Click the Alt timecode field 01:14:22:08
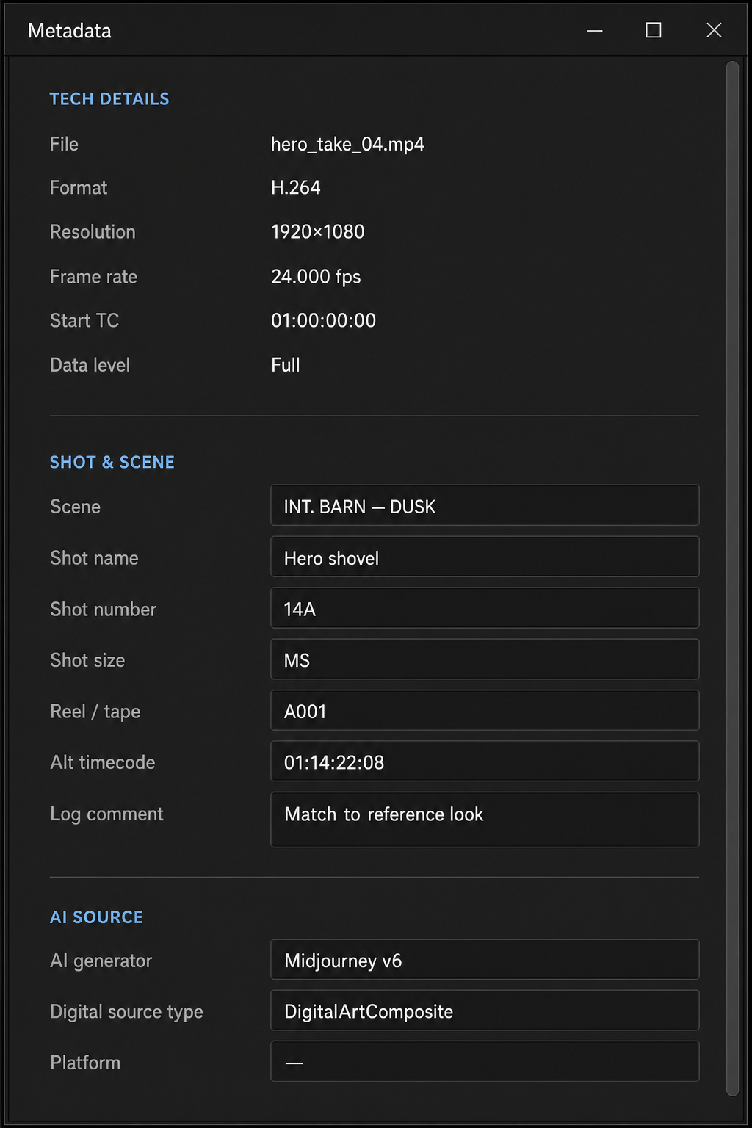 tap(485, 761)
